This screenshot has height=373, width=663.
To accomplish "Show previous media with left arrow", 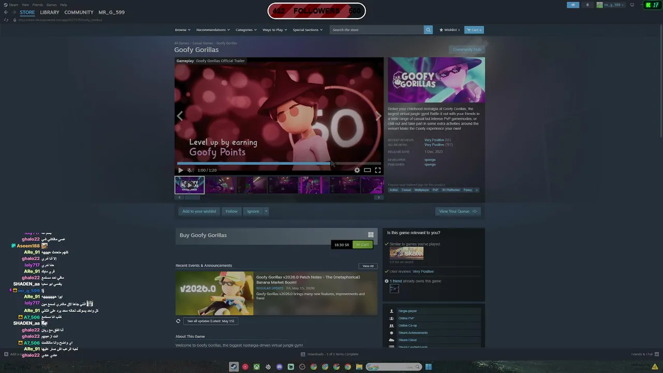I will [x=180, y=116].
